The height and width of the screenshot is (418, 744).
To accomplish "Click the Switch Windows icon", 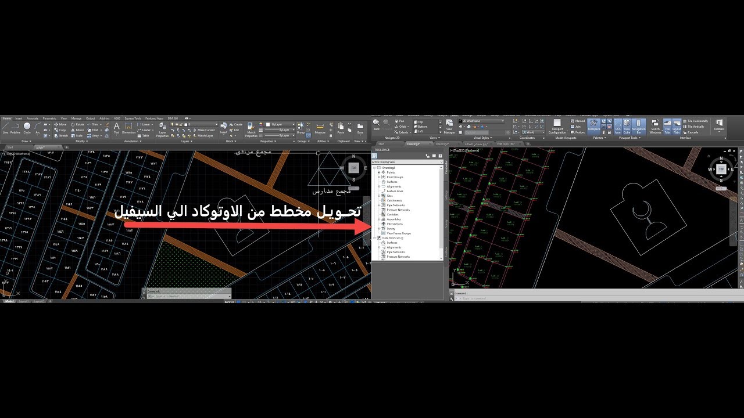I will pyautogui.click(x=655, y=127).
